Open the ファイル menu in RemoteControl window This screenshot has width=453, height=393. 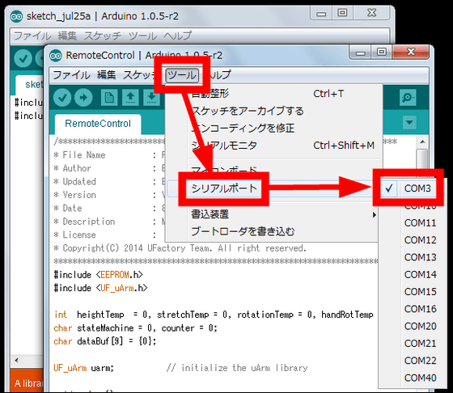click(71, 75)
